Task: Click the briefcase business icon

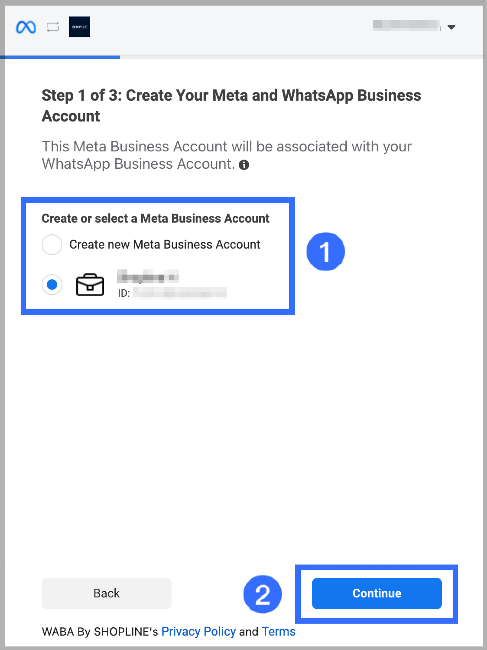Action: point(90,285)
